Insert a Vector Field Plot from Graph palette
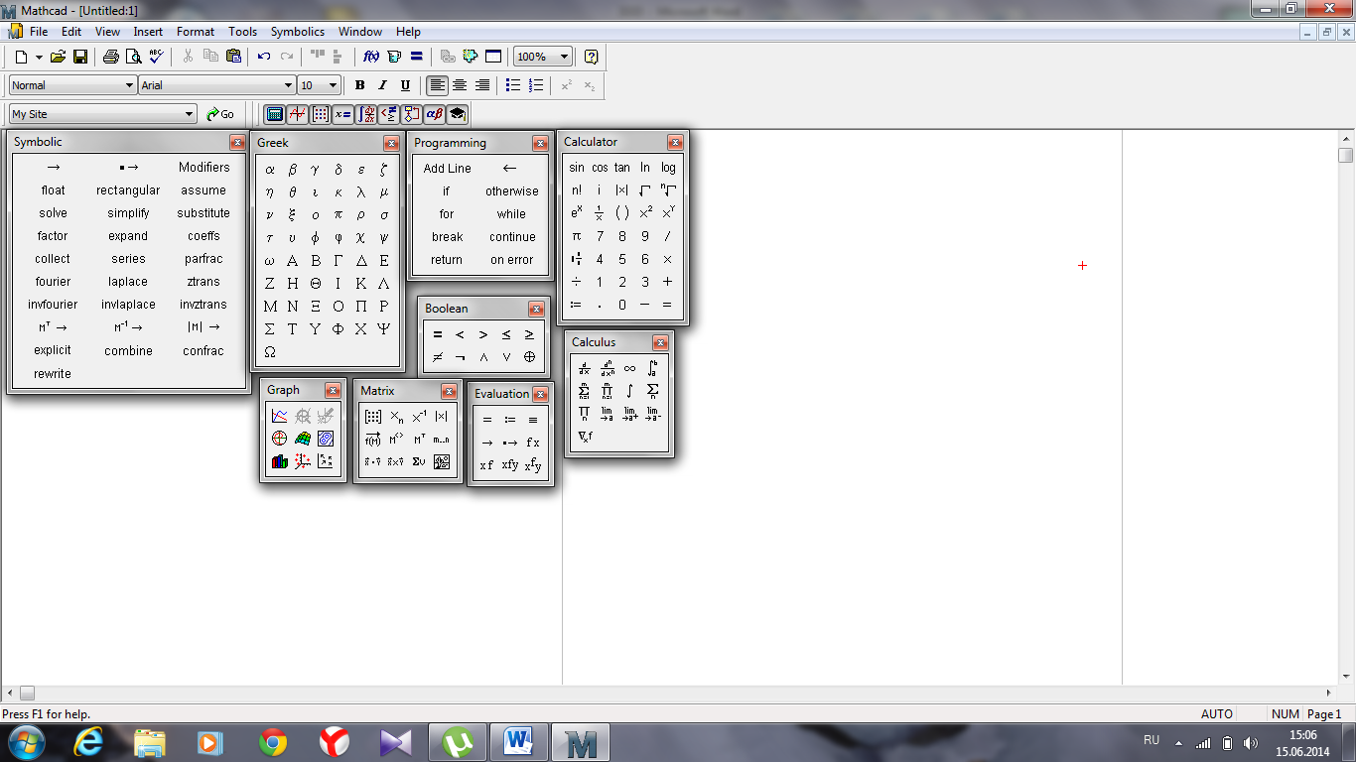The width and height of the screenshot is (1356, 762). pyautogui.click(x=325, y=461)
